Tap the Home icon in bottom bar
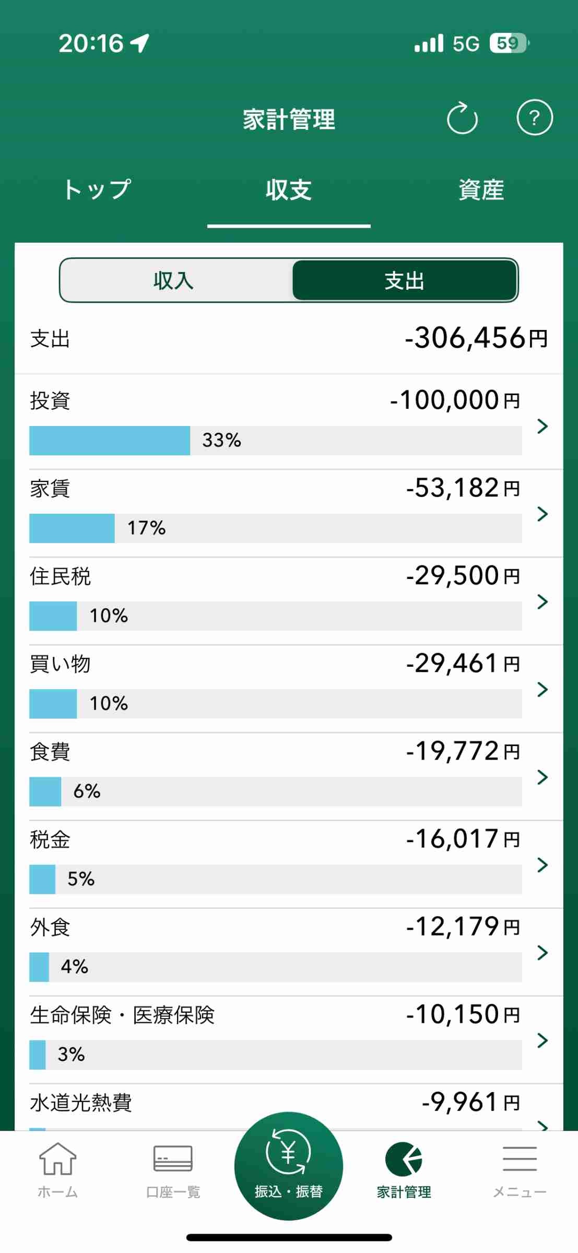The width and height of the screenshot is (578, 1253). [57, 1167]
